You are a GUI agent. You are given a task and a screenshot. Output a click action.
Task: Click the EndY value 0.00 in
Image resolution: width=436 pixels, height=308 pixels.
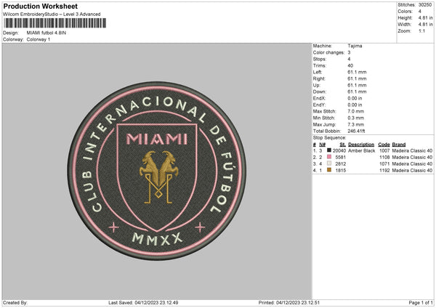(x=355, y=105)
